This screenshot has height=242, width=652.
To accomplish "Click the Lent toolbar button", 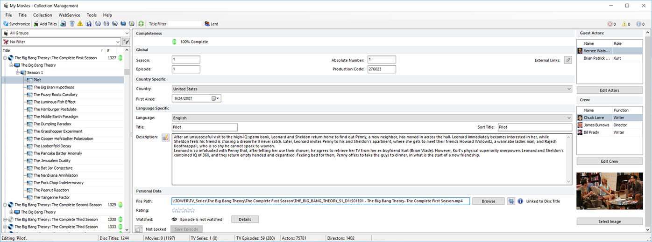I will pos(211,24).
